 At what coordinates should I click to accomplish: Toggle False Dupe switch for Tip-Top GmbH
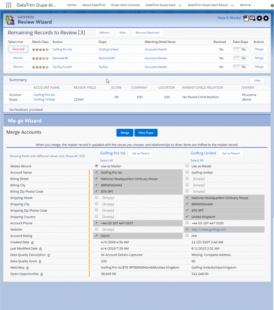pos(241,67)
